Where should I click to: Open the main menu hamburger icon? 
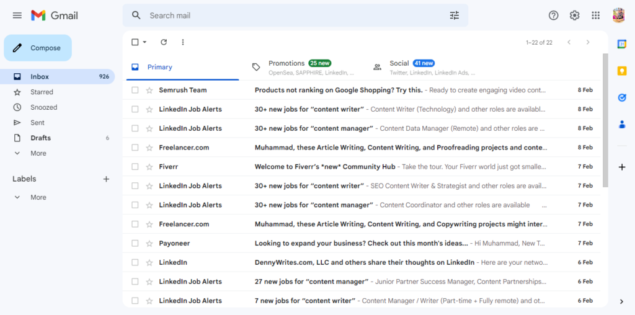coord(17,16)
